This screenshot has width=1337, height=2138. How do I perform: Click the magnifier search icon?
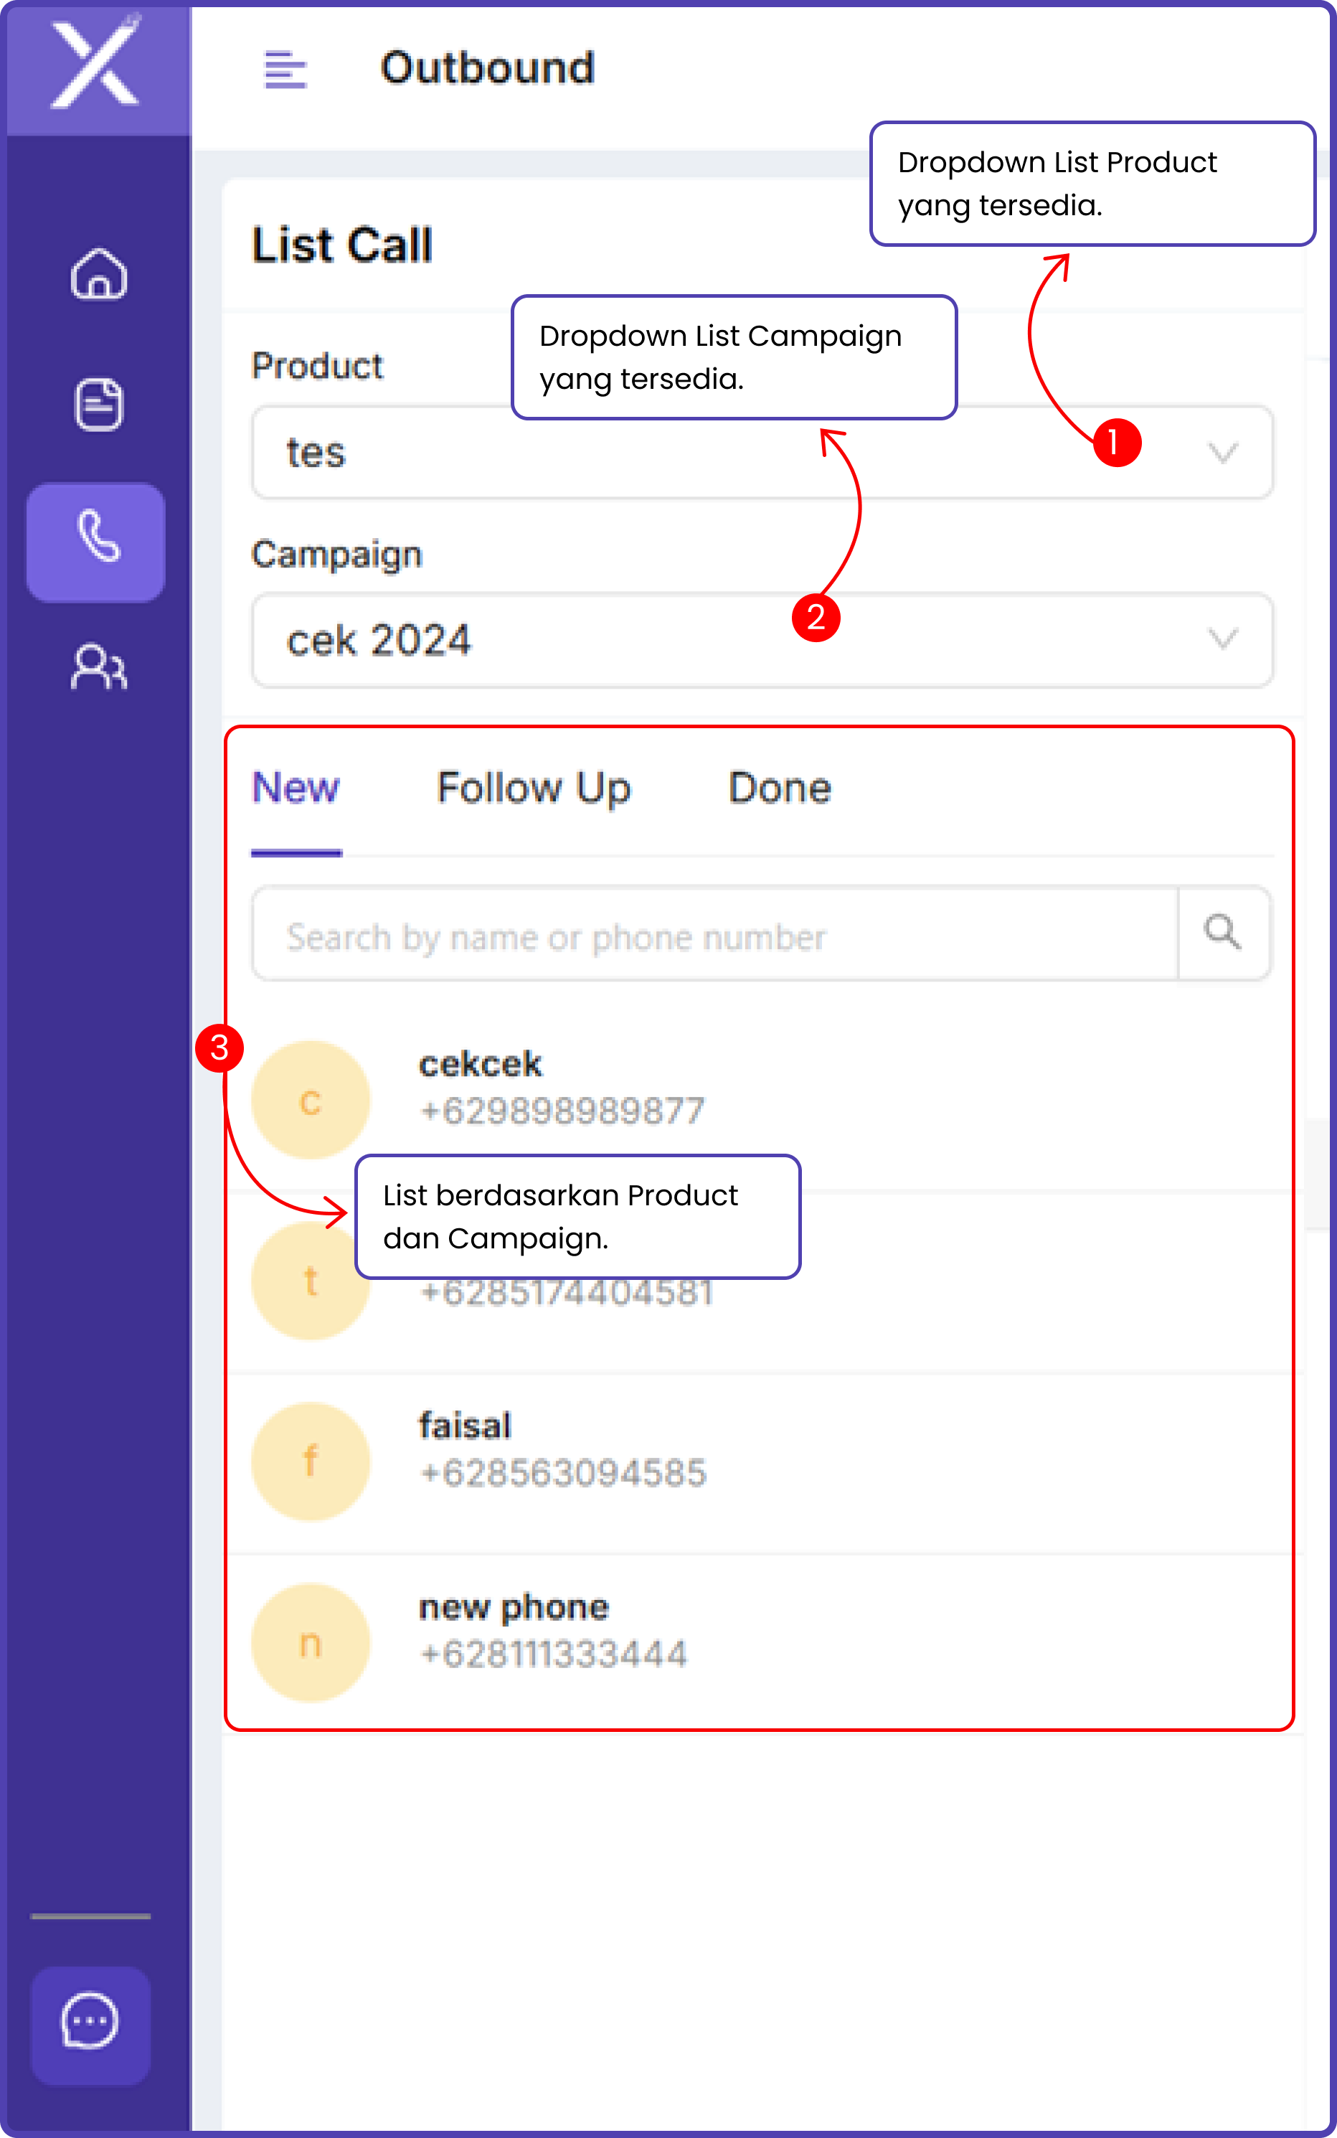[x=1222, y=933]
